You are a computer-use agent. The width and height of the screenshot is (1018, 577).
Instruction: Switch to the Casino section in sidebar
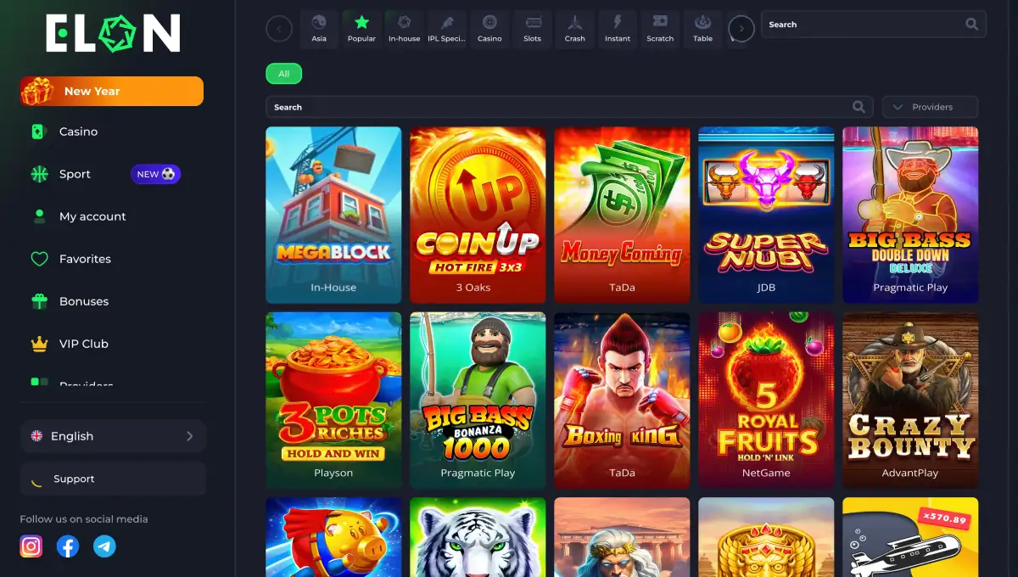click(x=78, y=132)
